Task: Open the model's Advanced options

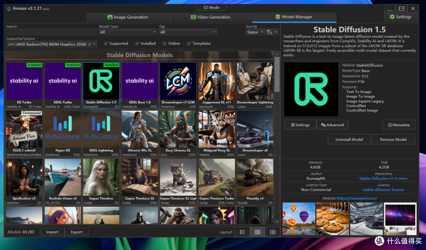Action: (332, 125)
